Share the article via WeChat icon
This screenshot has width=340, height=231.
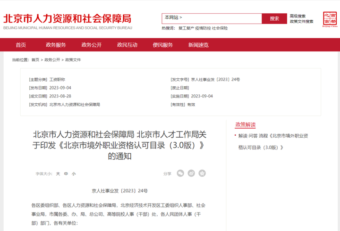click(x=180, y=173)
